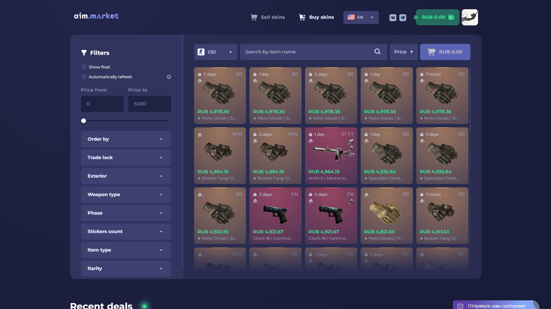This screenshot has width=551, height=309.
Task: Click the Price to input field
Action: pos(149,104)
